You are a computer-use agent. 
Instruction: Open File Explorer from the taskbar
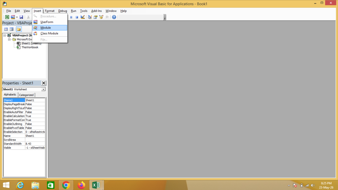(35, 185)
